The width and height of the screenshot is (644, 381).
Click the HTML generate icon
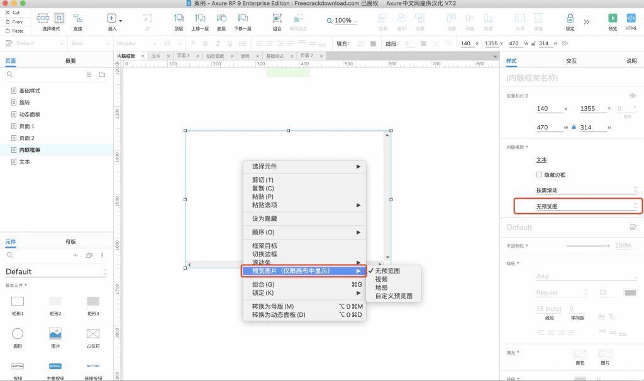[631, 18]
